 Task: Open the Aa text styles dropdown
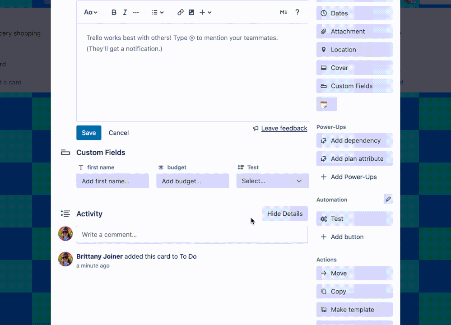90,12
